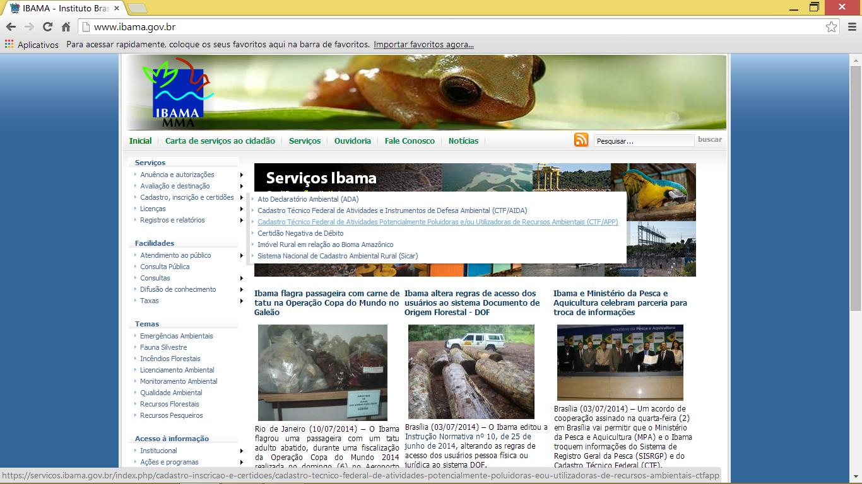Select Sistema Nacional de Cadastro Ambiental Rural

[x=338, y=256]
